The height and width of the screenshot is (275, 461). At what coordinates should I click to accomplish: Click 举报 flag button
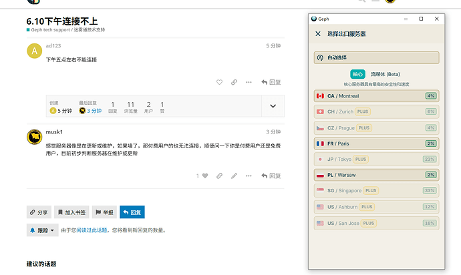click(104, 212)
